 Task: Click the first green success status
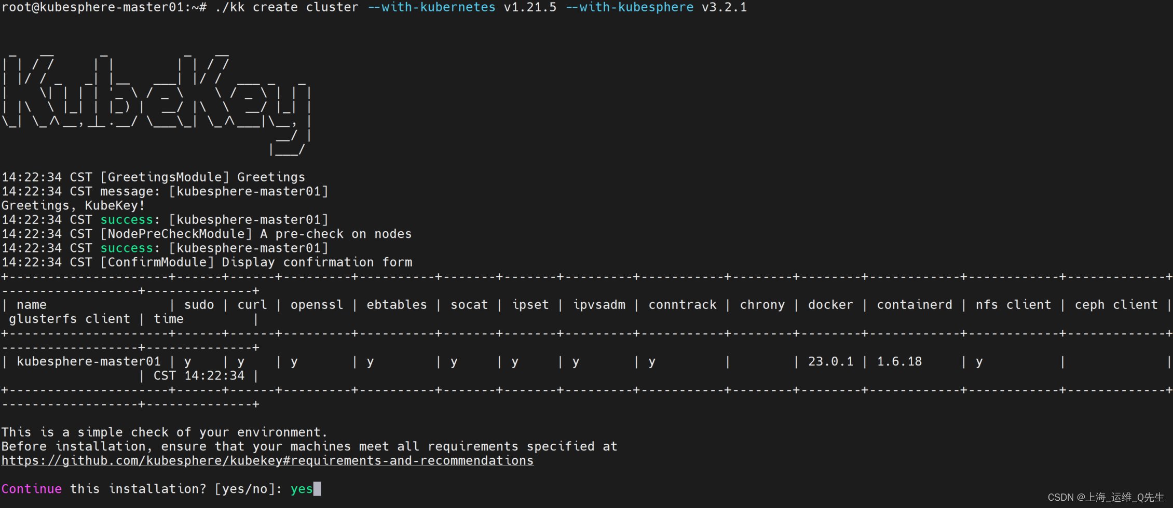tap(127, 220)
